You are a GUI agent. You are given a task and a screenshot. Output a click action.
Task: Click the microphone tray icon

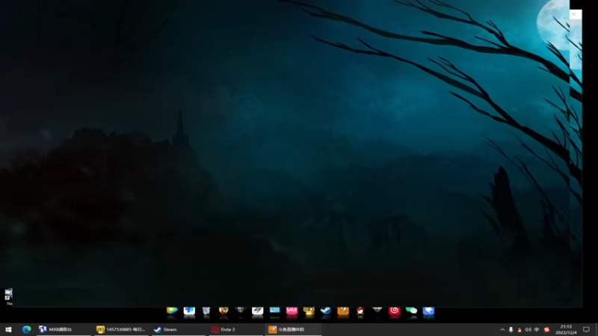click(511, 329)
